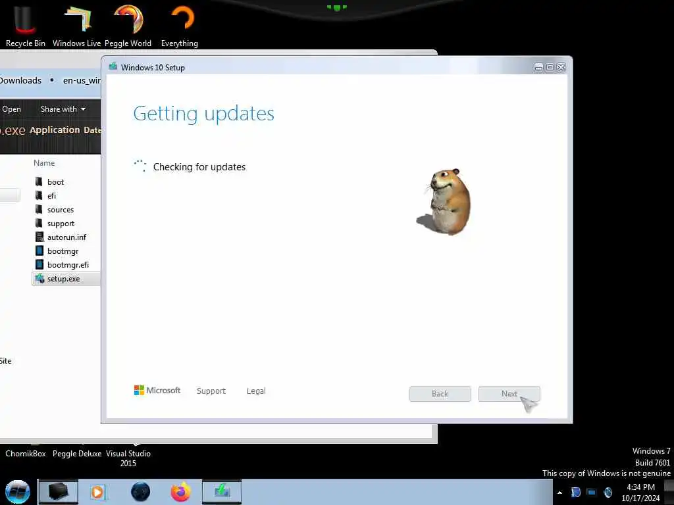The image size is (674, 505).
Task: Open the Support link in setup
Action: pyautogui.click(x=211, y=391)
